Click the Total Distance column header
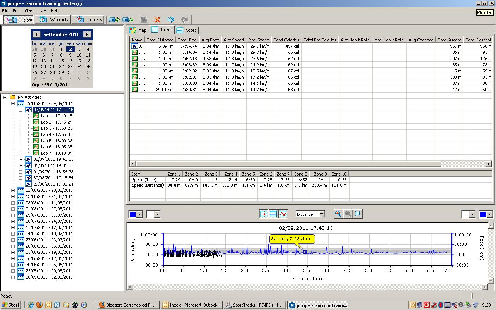The width and height of the screenshot is (496, 310). [160, 40]
